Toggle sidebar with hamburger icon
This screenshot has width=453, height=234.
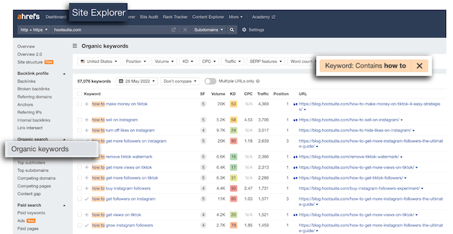[75, 46]
